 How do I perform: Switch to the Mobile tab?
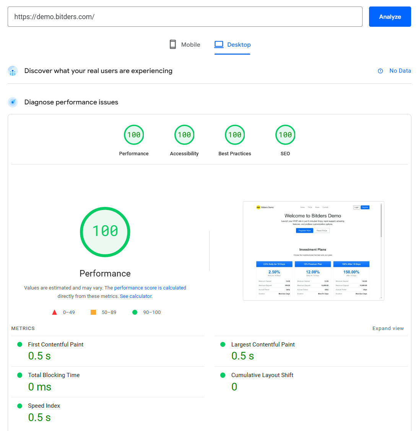click(185, 44)
